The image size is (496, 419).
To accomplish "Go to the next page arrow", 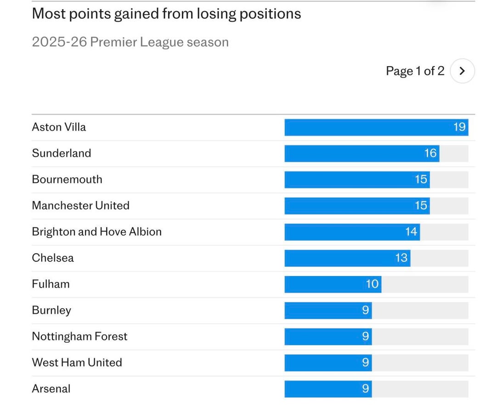I will point(462,71).
